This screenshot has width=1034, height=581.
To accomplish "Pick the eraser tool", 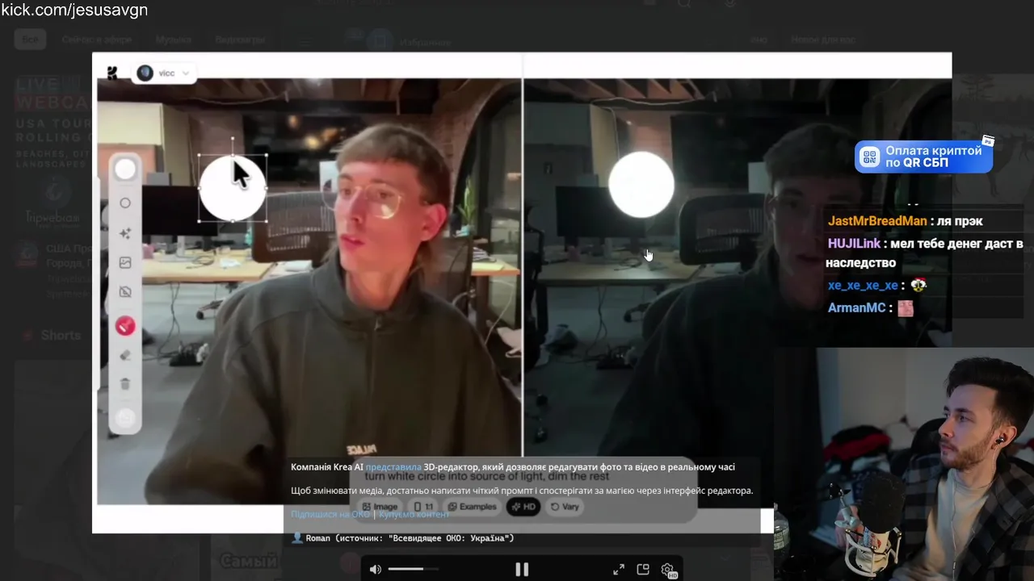I will click(125, 355).
